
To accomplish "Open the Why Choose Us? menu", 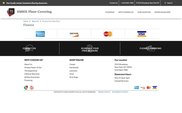I will point(126,12).
